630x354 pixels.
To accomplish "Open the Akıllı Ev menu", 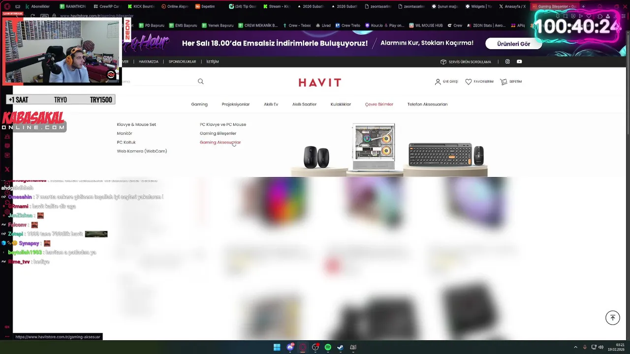I will tap(271, 104).
